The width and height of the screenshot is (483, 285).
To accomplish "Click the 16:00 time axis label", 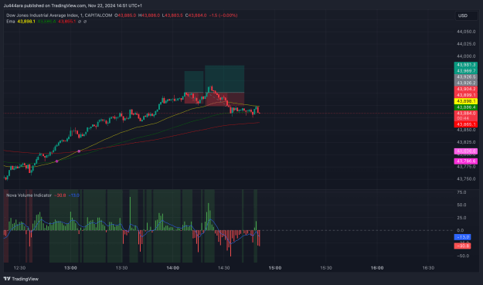I will click(377, 268).
